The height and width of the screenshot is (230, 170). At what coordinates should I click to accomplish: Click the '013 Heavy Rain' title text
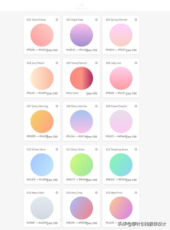point(36,193)
